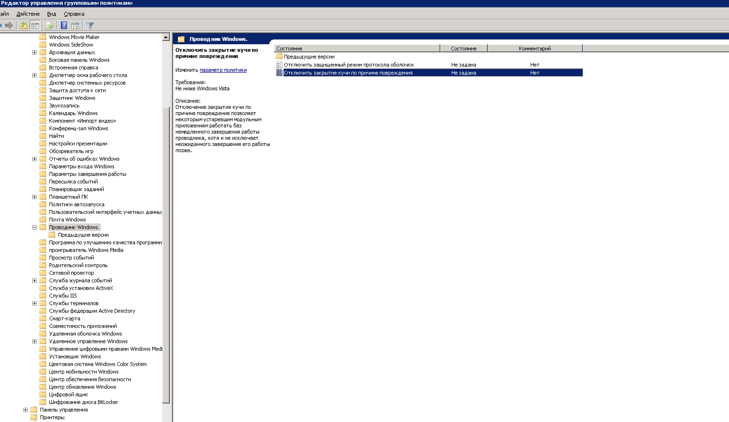The width and height of the screenshot is (729, 422).
Task: Click folder icon of 'Предыдущие версии' in tree
Action: click(52, 235)
